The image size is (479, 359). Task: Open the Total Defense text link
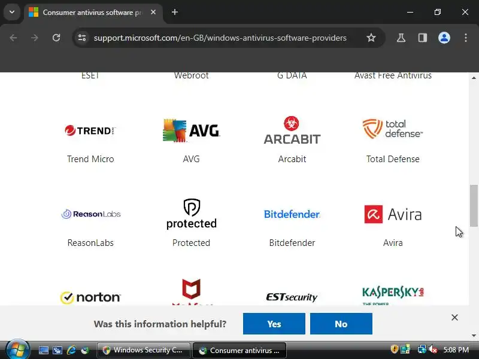[x=393, y=159]
